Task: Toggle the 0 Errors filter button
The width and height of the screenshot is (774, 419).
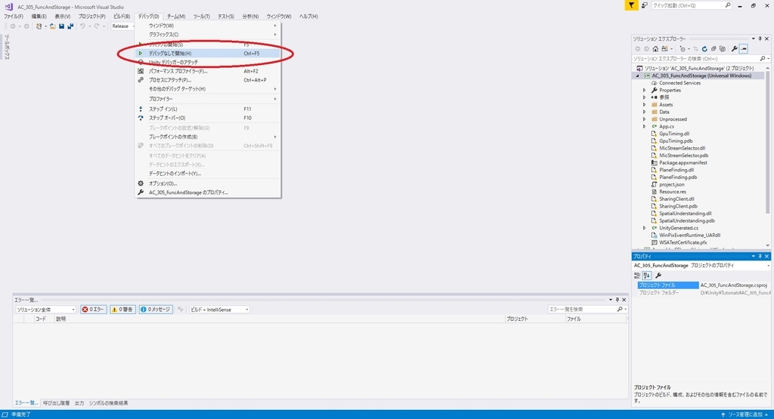Action: [93, 310]
